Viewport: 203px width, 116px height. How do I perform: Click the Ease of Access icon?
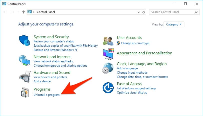(x=108, y=88)
